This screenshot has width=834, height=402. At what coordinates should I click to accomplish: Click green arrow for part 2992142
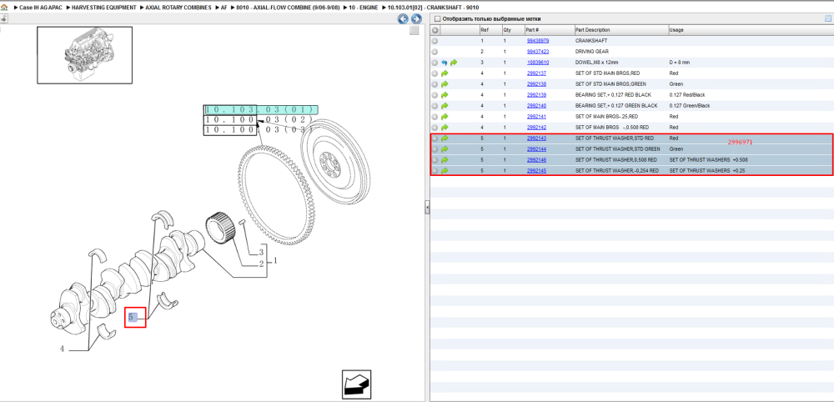[445, 128]
